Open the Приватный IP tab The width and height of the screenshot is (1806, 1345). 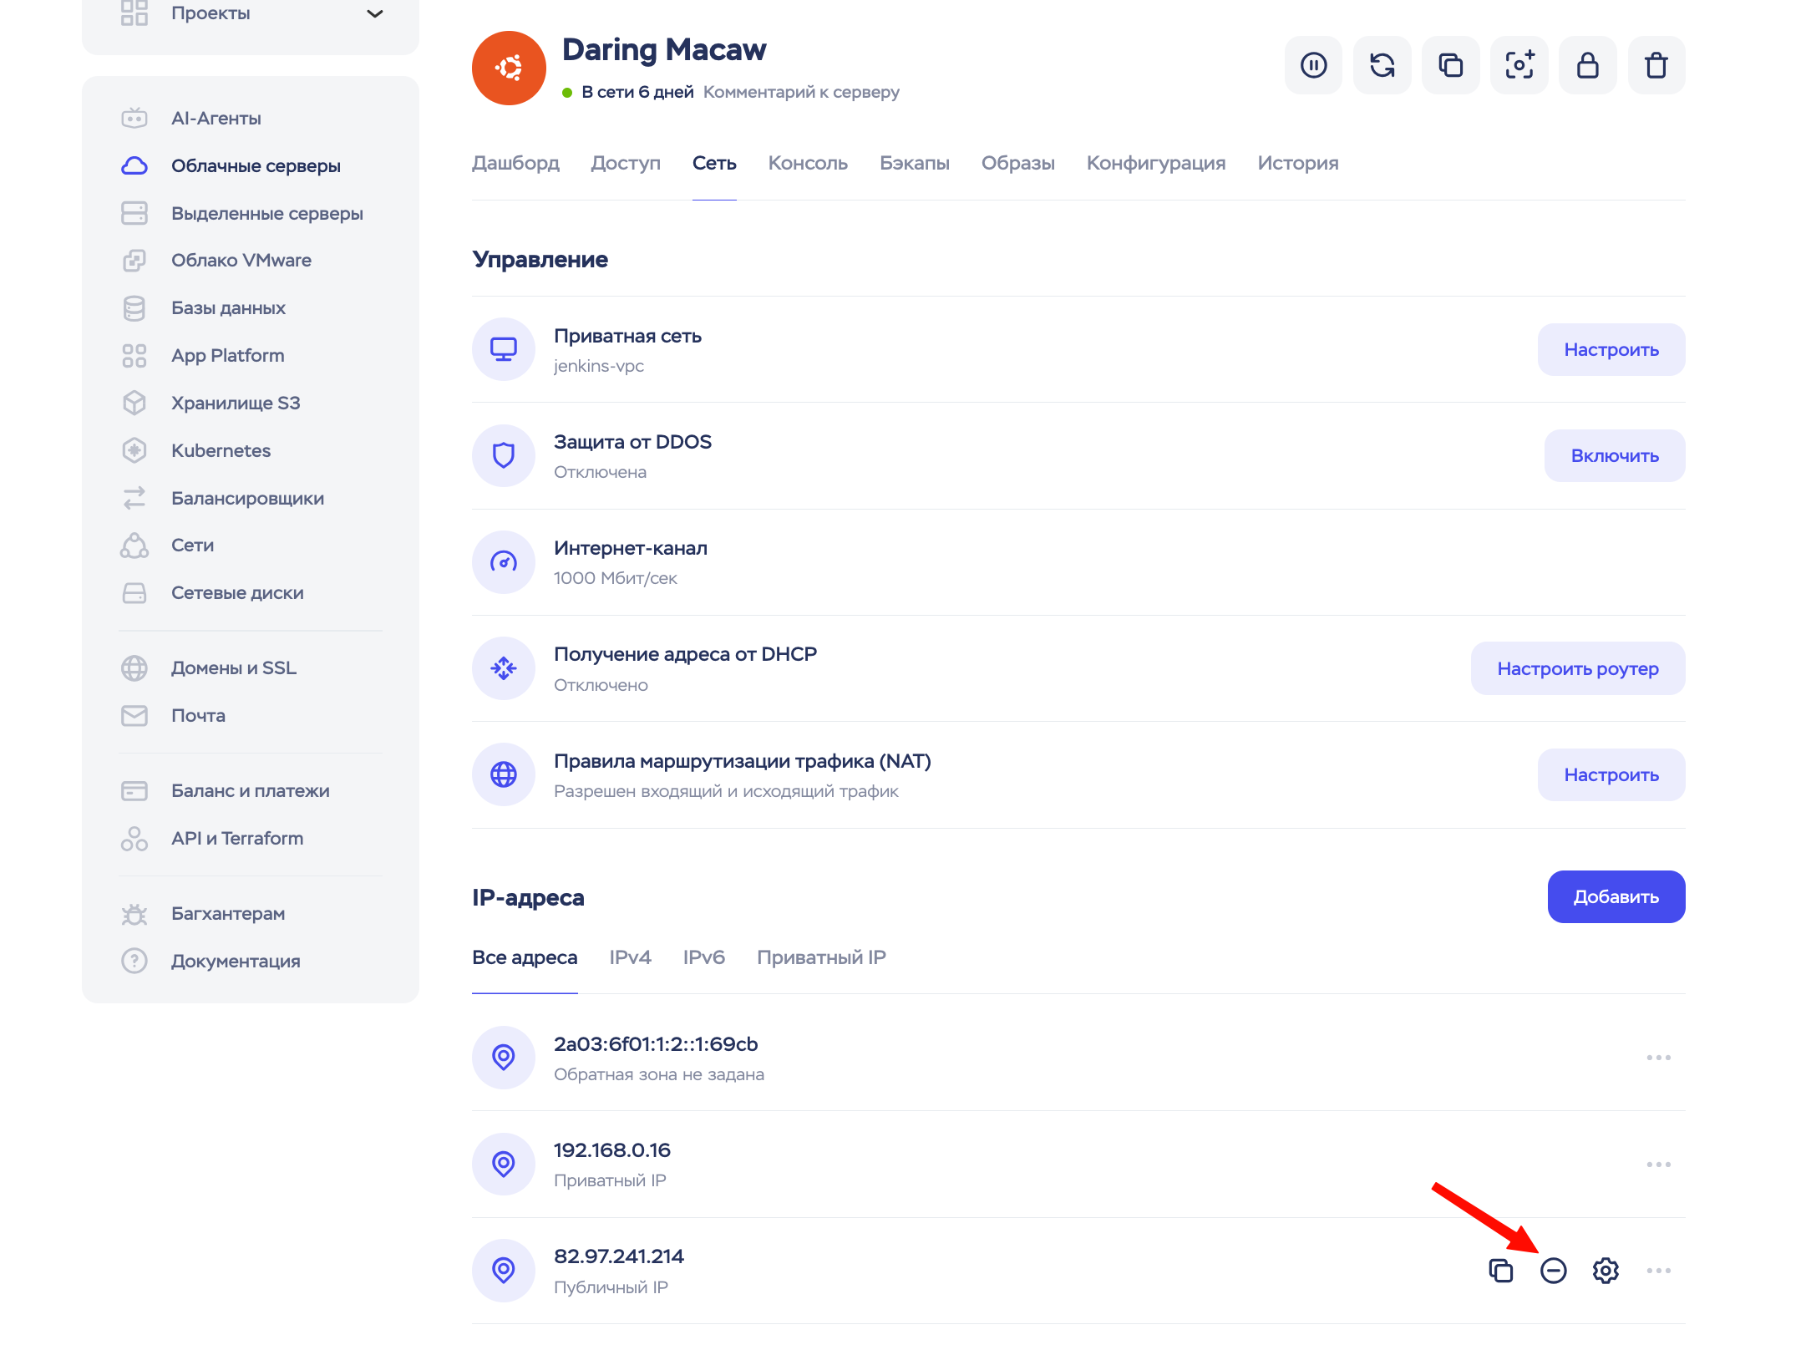click(821, 957)
